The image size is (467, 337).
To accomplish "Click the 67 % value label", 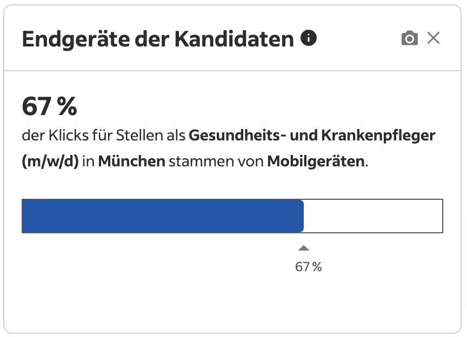I will click(x=309, y=266).
